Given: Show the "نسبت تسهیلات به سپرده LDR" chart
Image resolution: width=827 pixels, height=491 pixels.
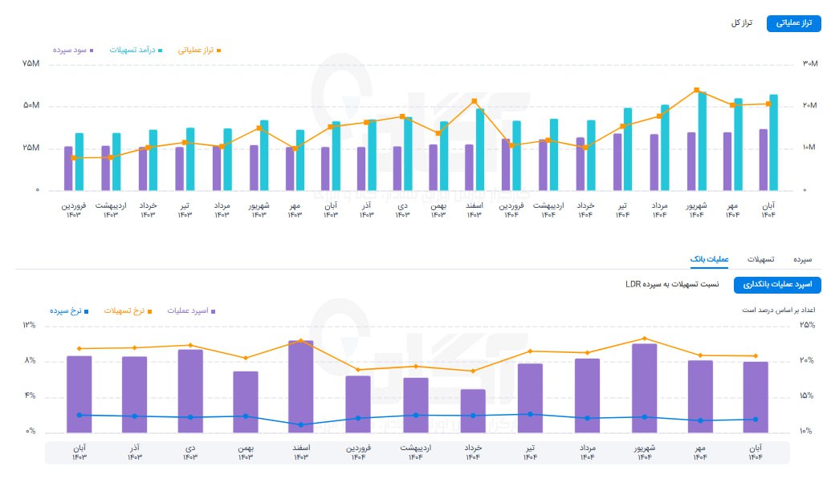Looking at the screenshot, I should pos(672,284).
